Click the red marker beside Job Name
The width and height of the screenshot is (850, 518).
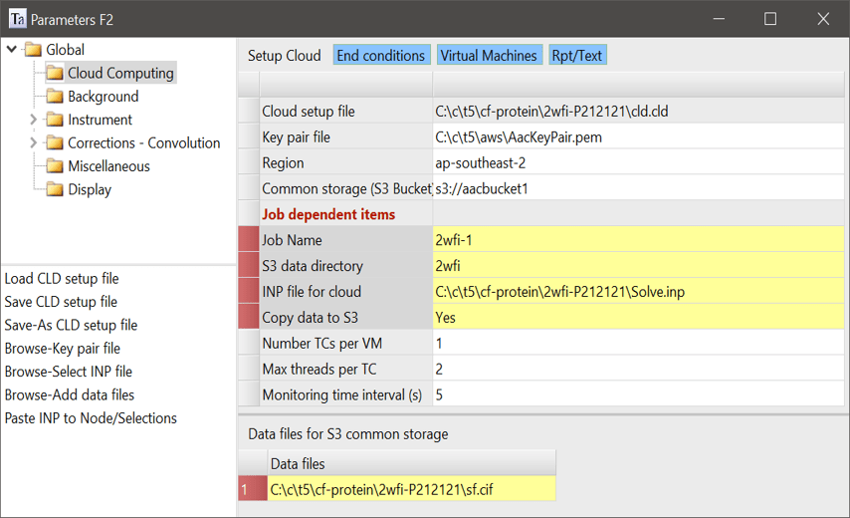(248, 240)
